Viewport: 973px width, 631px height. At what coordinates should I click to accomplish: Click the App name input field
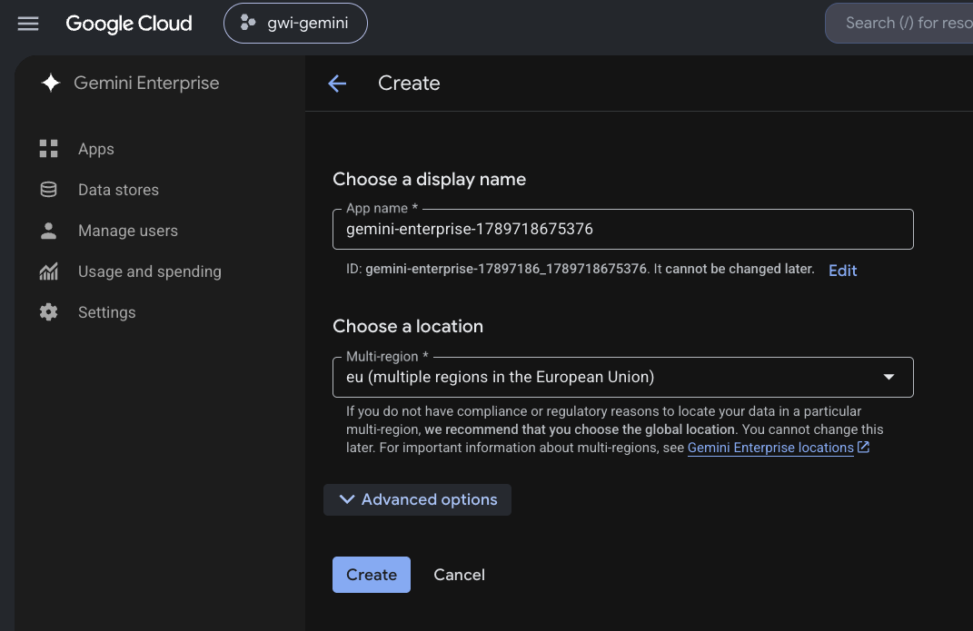[x=623, y=230]
